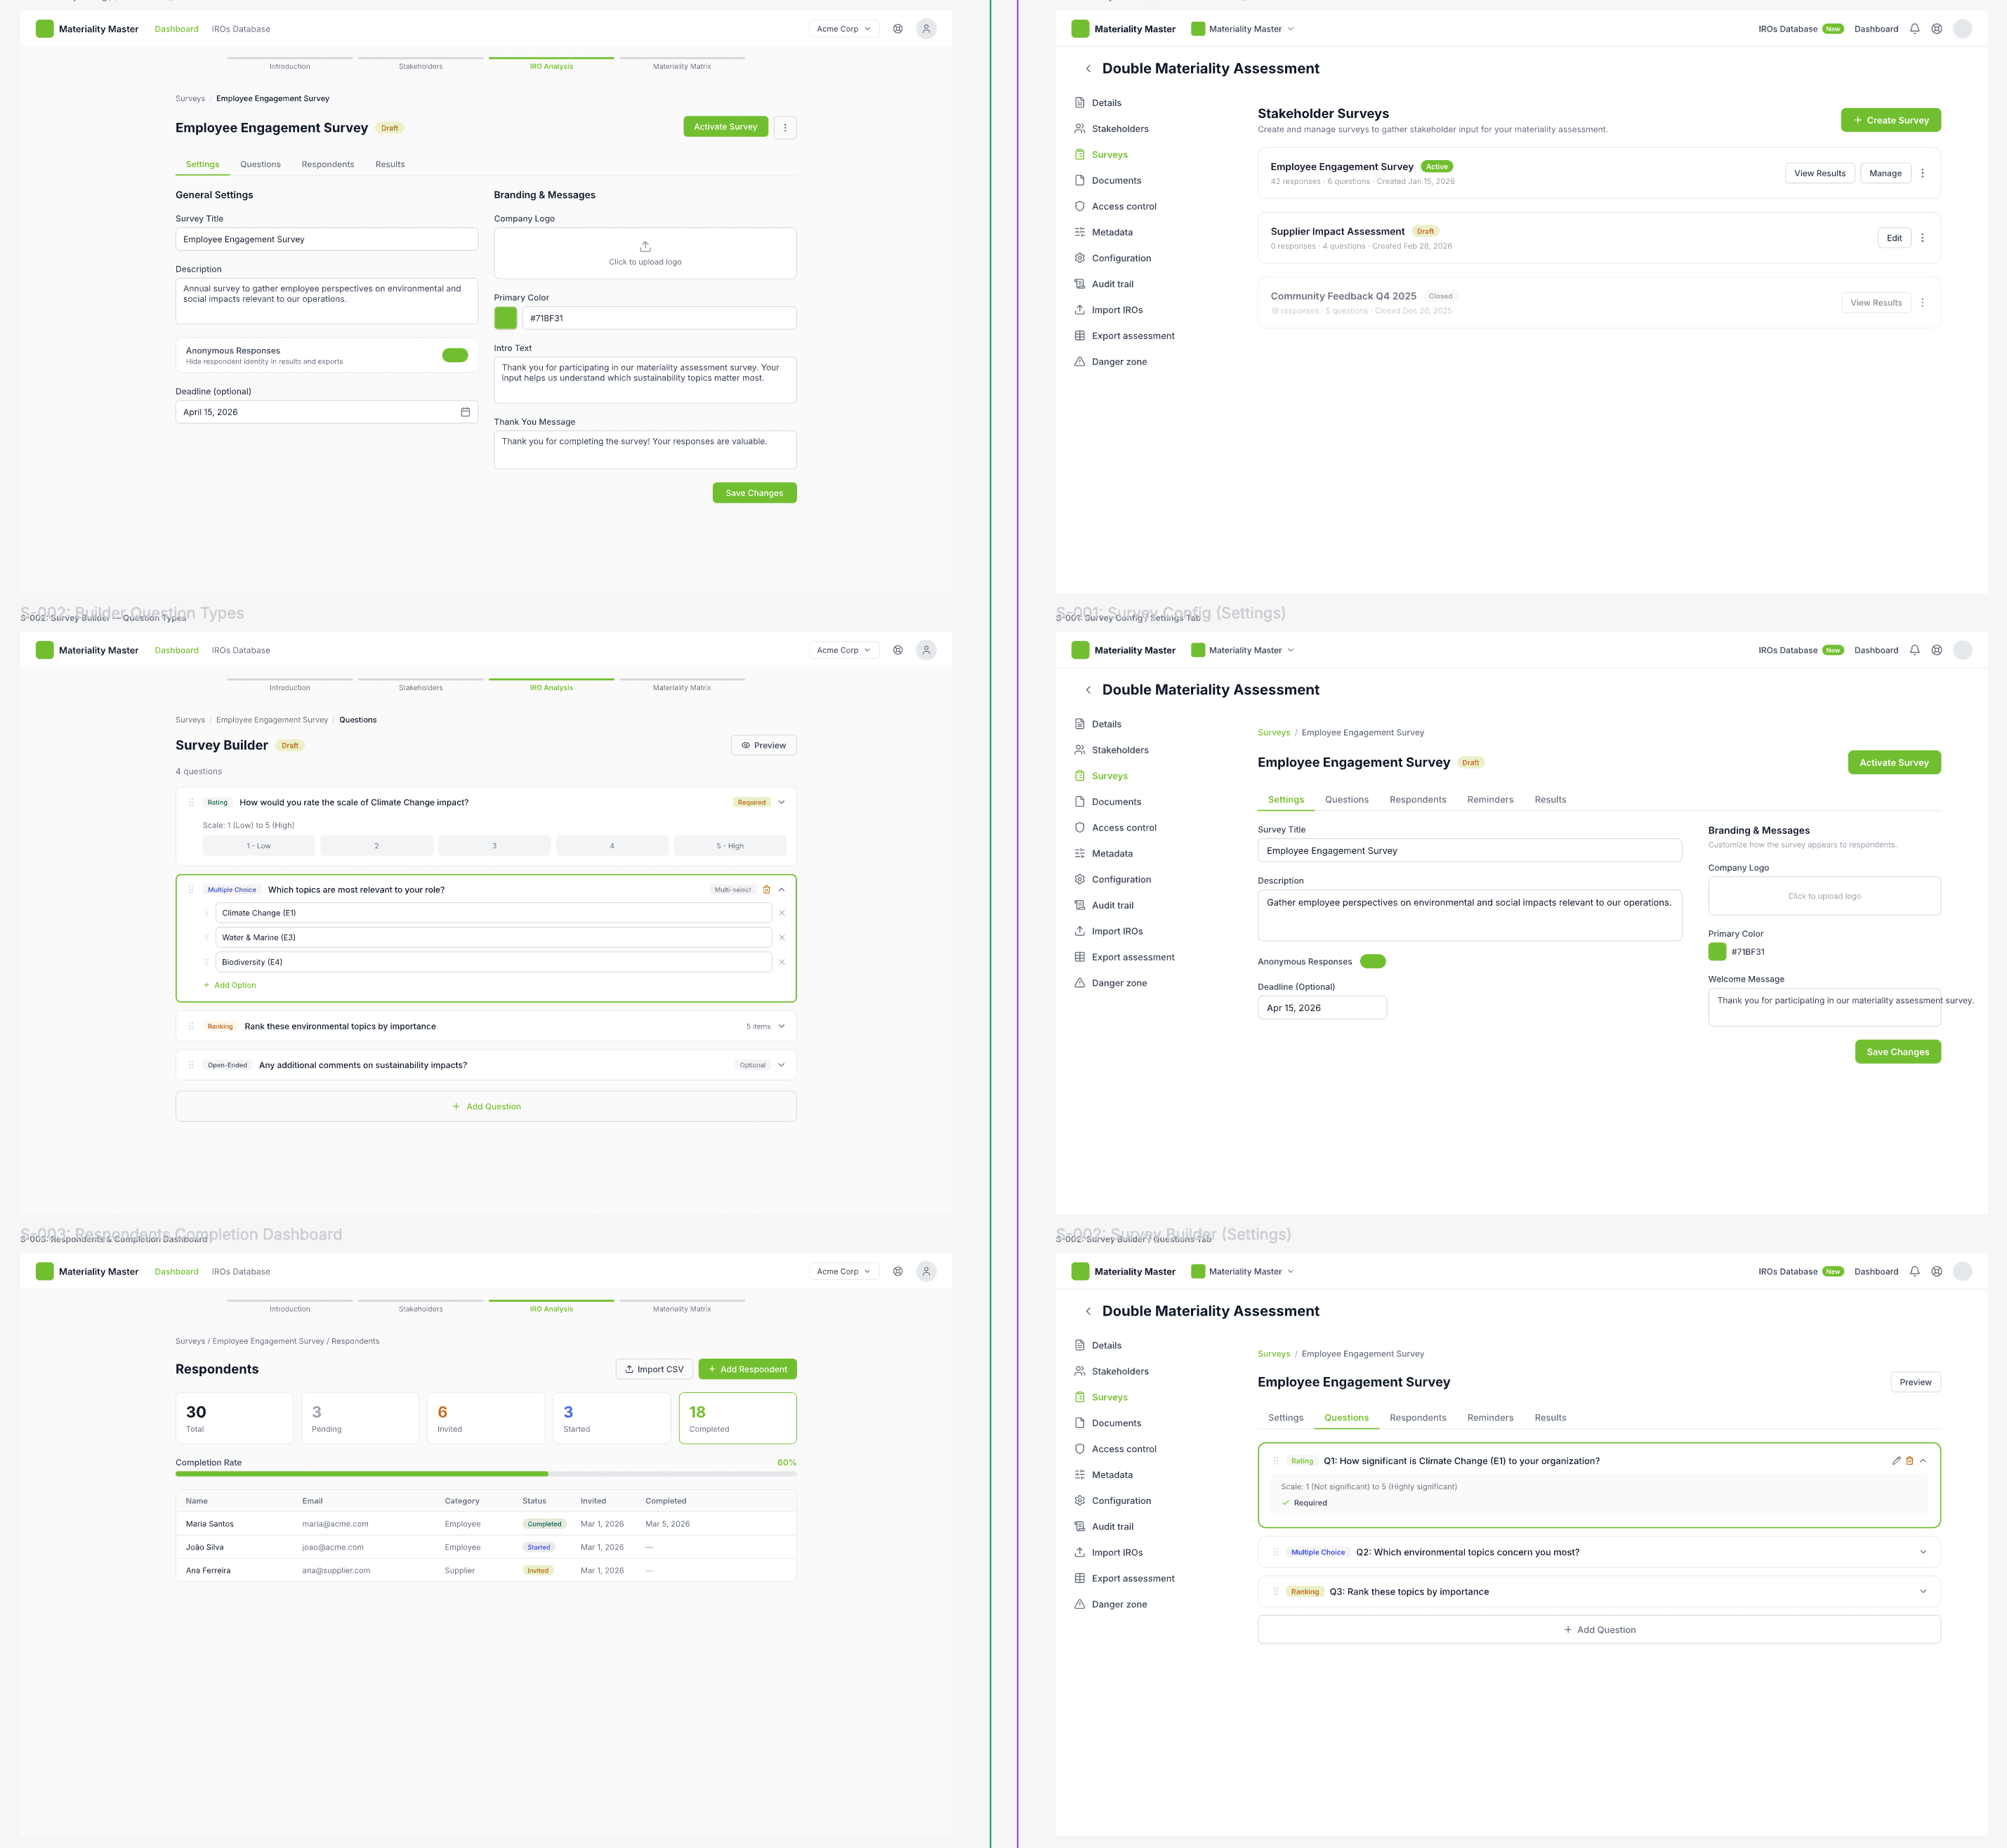Grab drag handle of 'Any additional comments' question
The image size is (2007, 1848).
coord(191,1065)
